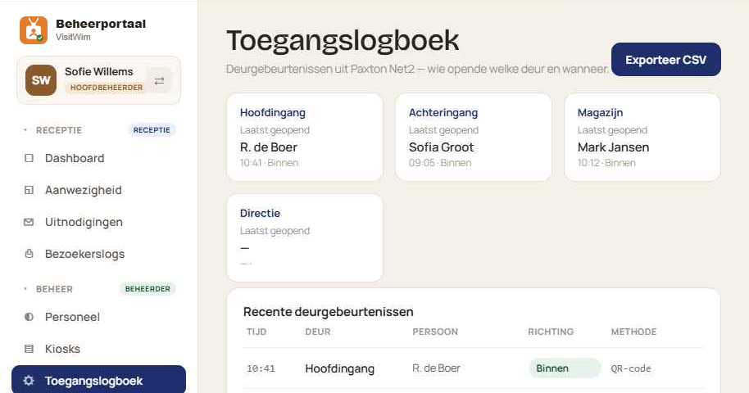Click the BEHEERDER role badge
Image resolution: width=749 pixels, height=393 pixels.
coord(148,289)
